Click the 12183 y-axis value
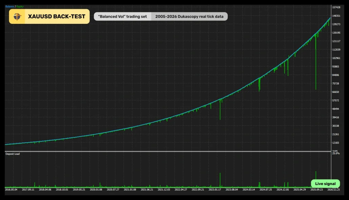349x200 pixels. click(335, 143)
